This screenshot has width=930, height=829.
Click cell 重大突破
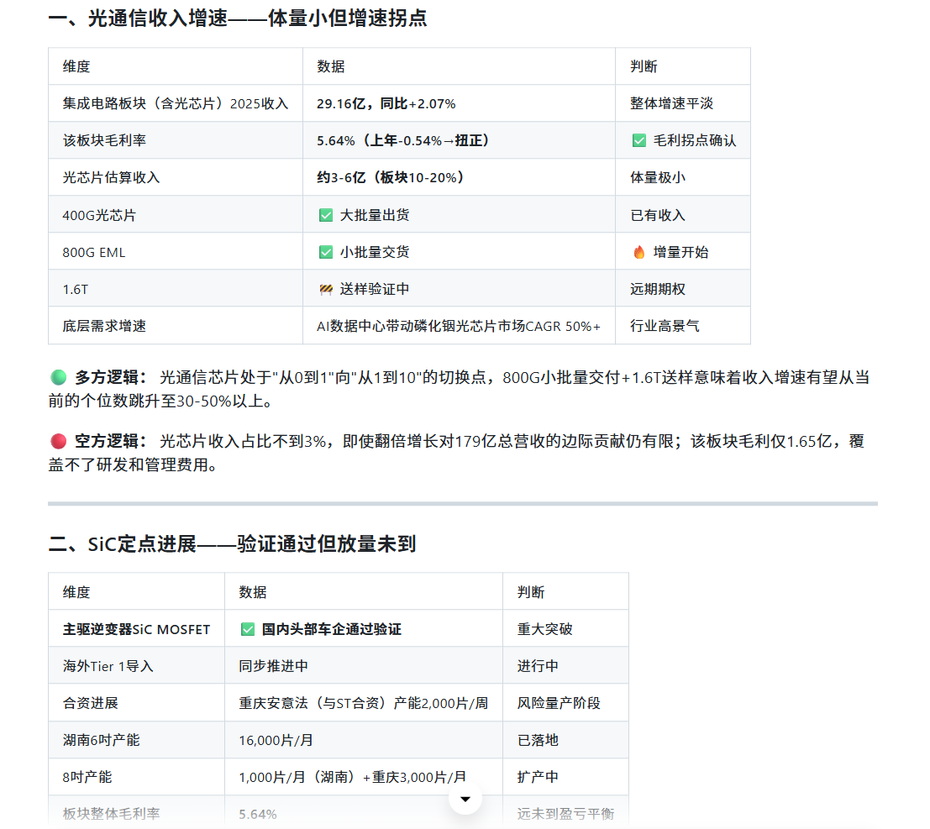pyautogui.click(x=565, y=629)
